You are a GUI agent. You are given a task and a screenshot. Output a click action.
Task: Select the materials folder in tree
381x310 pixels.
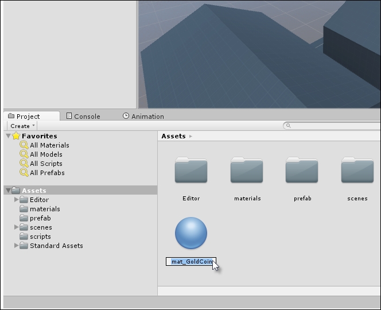pos(45,209)
